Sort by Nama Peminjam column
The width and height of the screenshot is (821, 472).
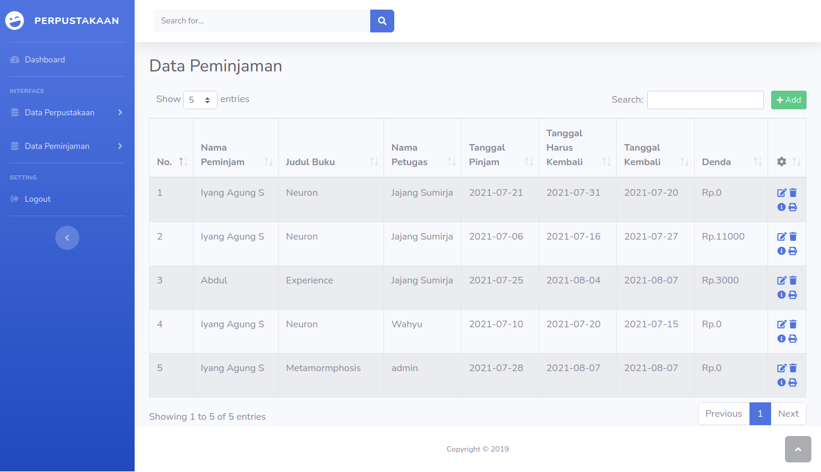pos(236,148)
